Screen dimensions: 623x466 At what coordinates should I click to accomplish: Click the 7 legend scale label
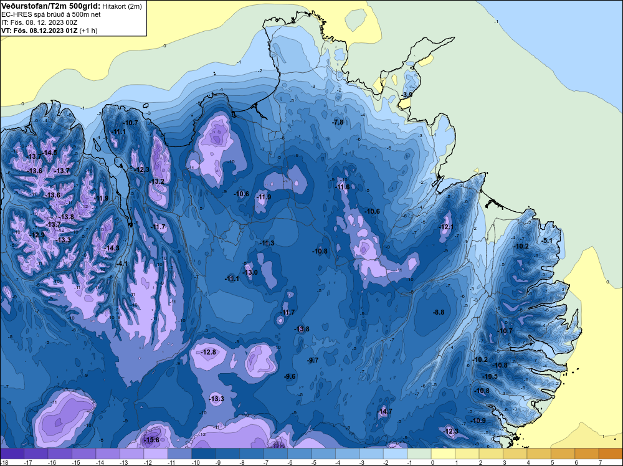pos(601,462)
